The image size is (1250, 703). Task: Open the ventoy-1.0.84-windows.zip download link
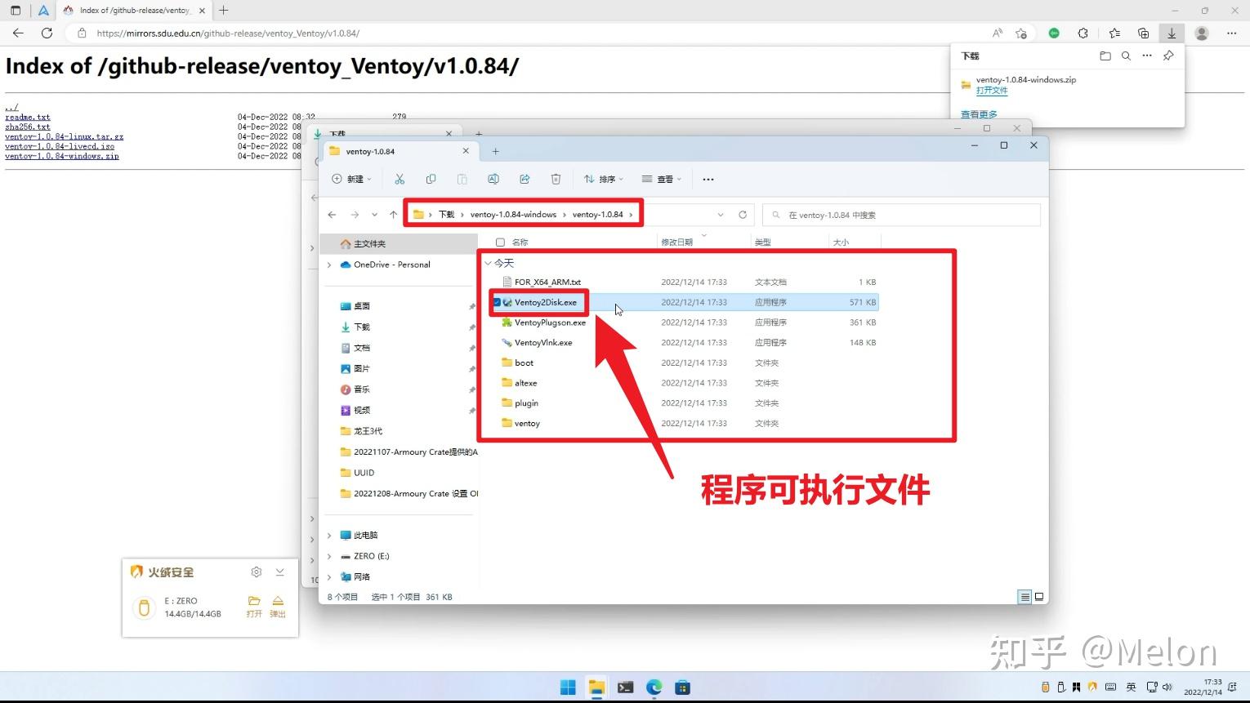(1028, 79)
